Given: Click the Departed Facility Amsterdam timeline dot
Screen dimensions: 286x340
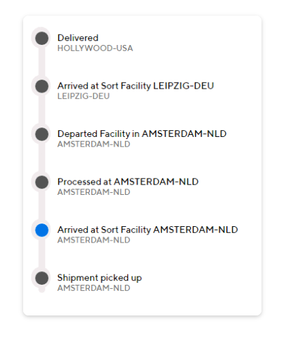Looking at the screenshot, I should pyautogui.click(x=42, y=134).
